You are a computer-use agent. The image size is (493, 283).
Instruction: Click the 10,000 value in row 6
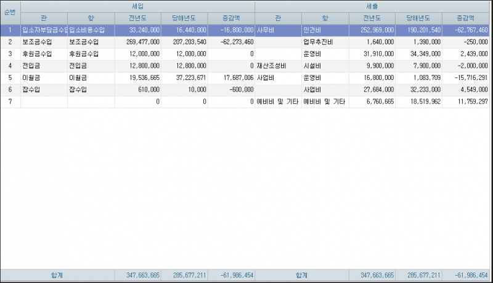[x=197, y=90]
